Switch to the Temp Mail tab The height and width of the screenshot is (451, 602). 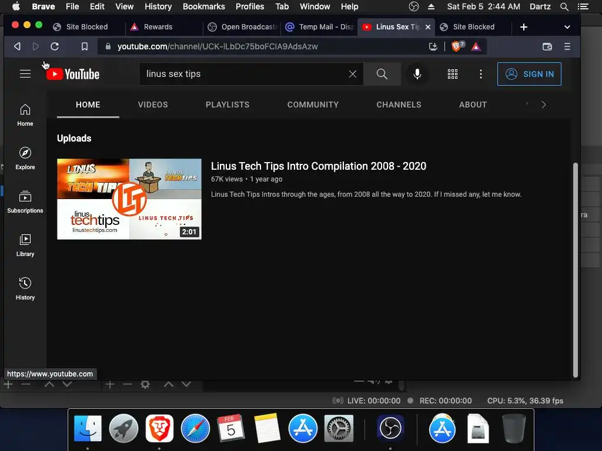pyautogui.click(x=319, y=27)
